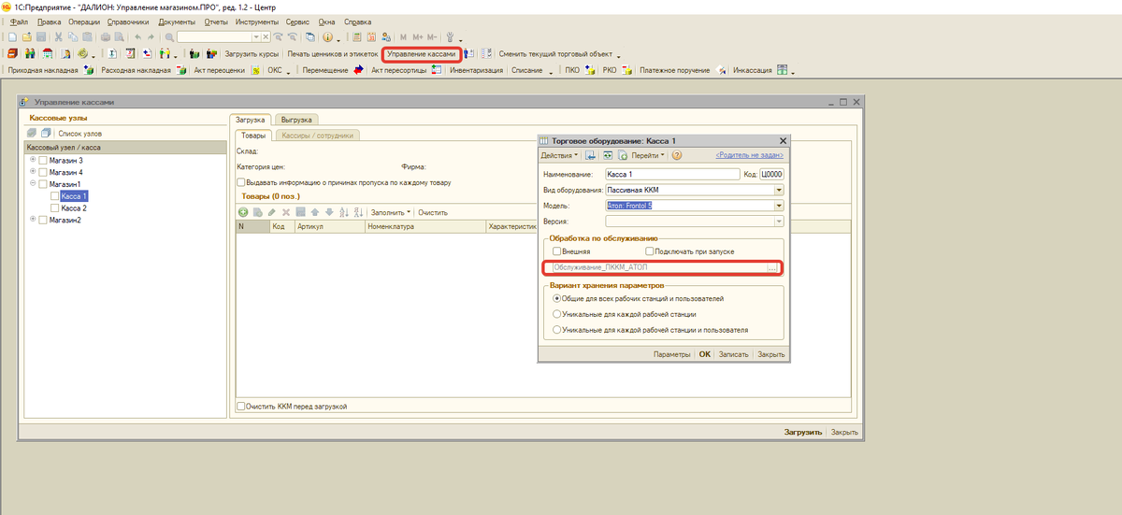Screen dimensions: 1122x515
Task: Tick the Внешняя checkbox
Action: (557, 251)
